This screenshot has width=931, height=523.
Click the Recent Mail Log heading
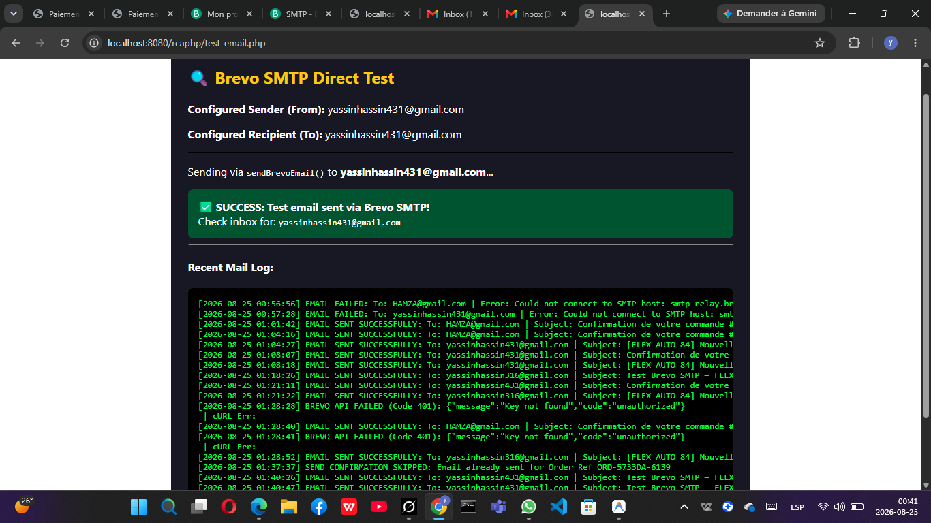pyautogui.click(x=230, y=268)
